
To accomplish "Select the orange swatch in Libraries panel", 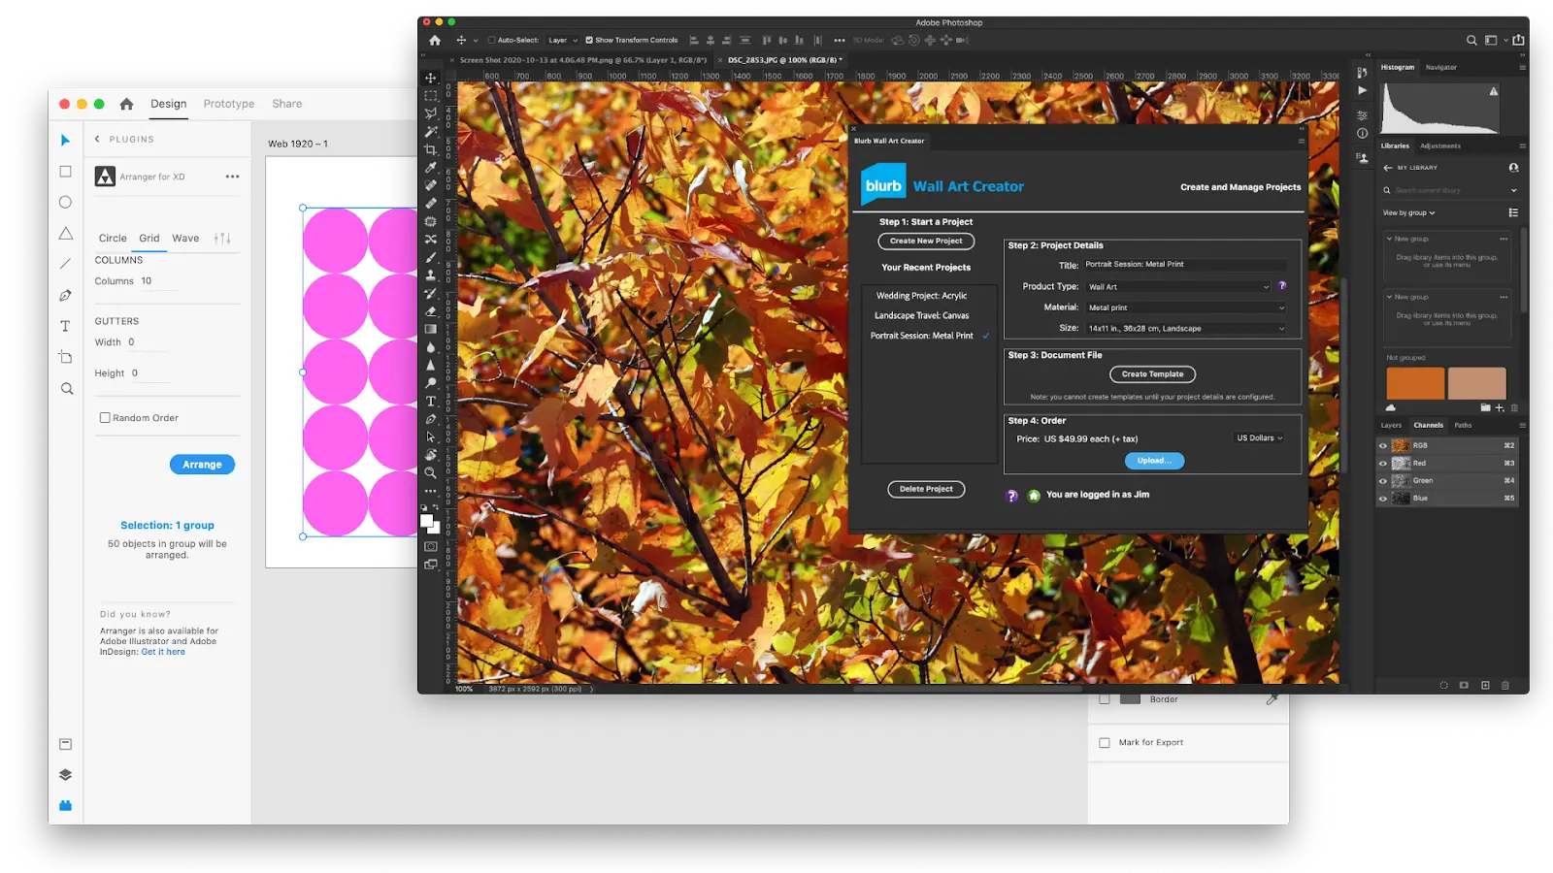I will pyautogui.click(x=1415, y=383).
